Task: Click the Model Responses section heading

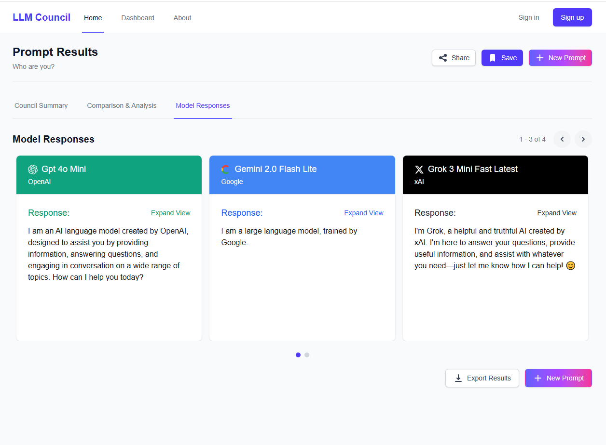Action: (x=54, y=139)
